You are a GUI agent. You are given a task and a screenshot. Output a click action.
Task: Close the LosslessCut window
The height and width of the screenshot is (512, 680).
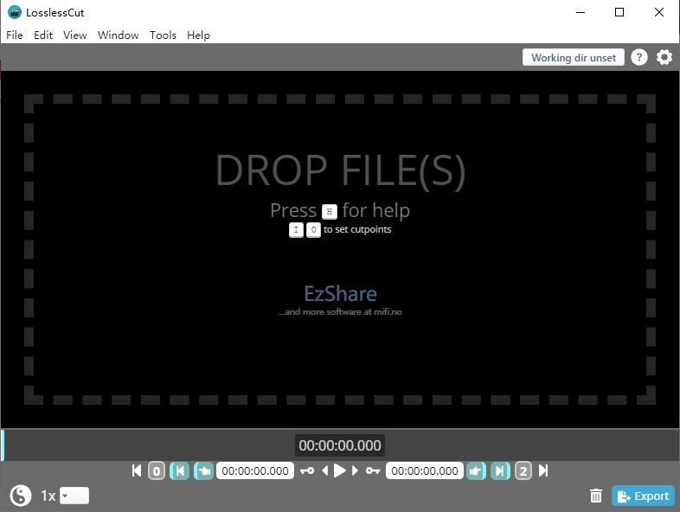[x=659, y=12]
